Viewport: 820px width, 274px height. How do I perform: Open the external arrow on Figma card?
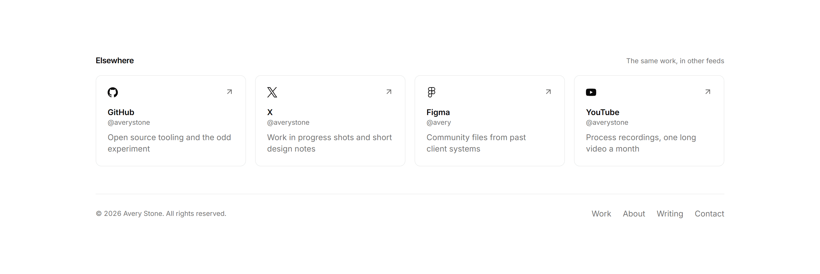click(x=548, y=92)
